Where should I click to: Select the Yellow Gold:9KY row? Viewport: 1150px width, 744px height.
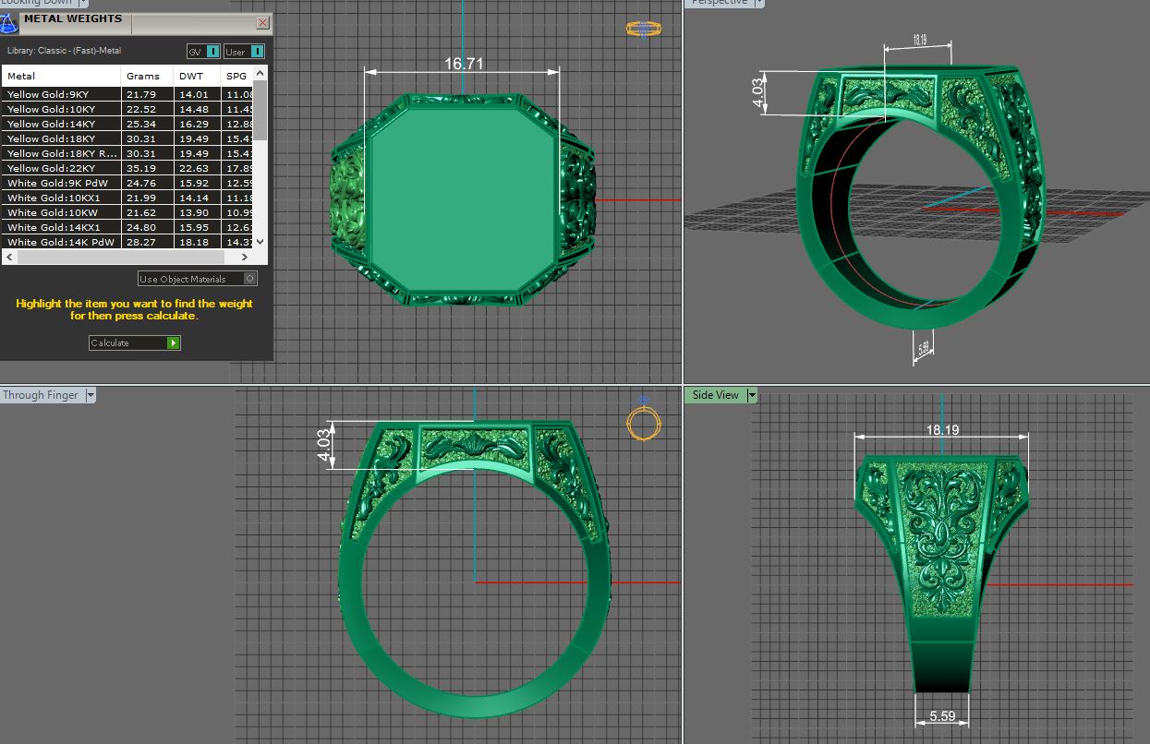[127, 94]
